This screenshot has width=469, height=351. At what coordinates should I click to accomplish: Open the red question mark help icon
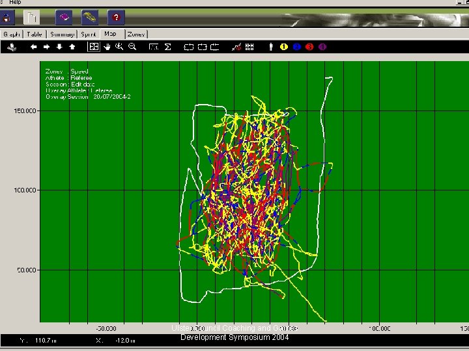[x=116, y=18]
